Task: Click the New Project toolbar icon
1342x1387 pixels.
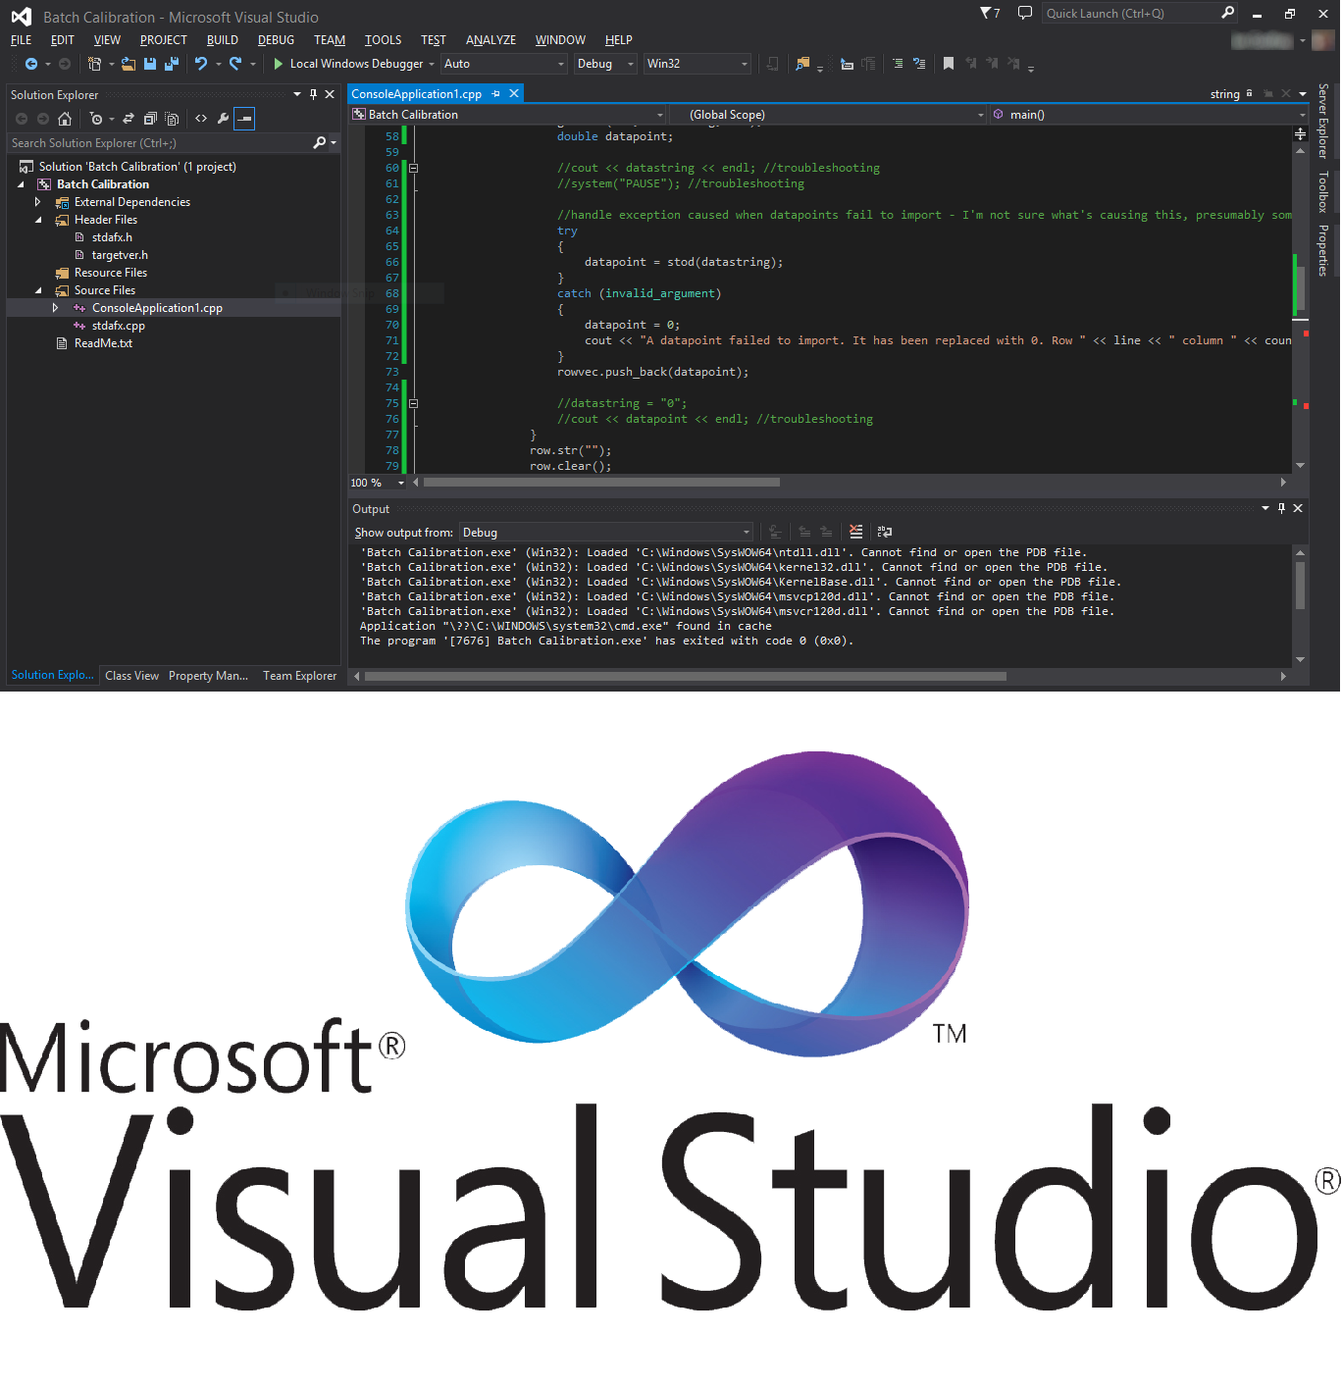Action: pyautogui.click(x=94, y=64)
